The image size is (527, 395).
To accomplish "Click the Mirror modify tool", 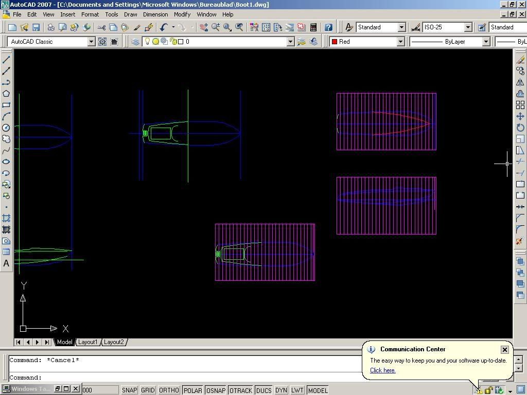I will pos(520,82).
